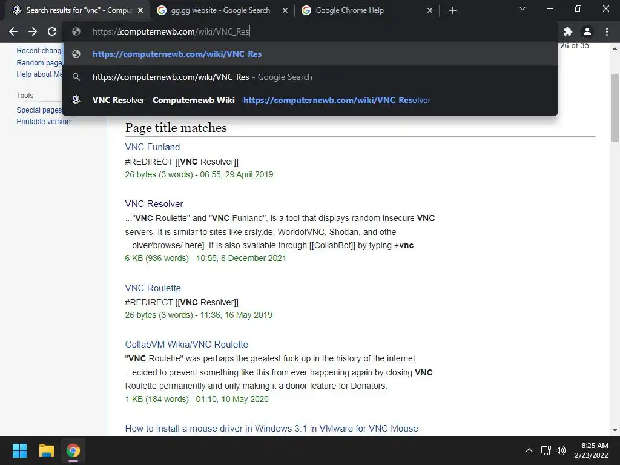This screenshot has width=620, height=465.
Task: Click the Computernewb favicon in the VNC Resolver suggestion
Action: pos(76,100)
